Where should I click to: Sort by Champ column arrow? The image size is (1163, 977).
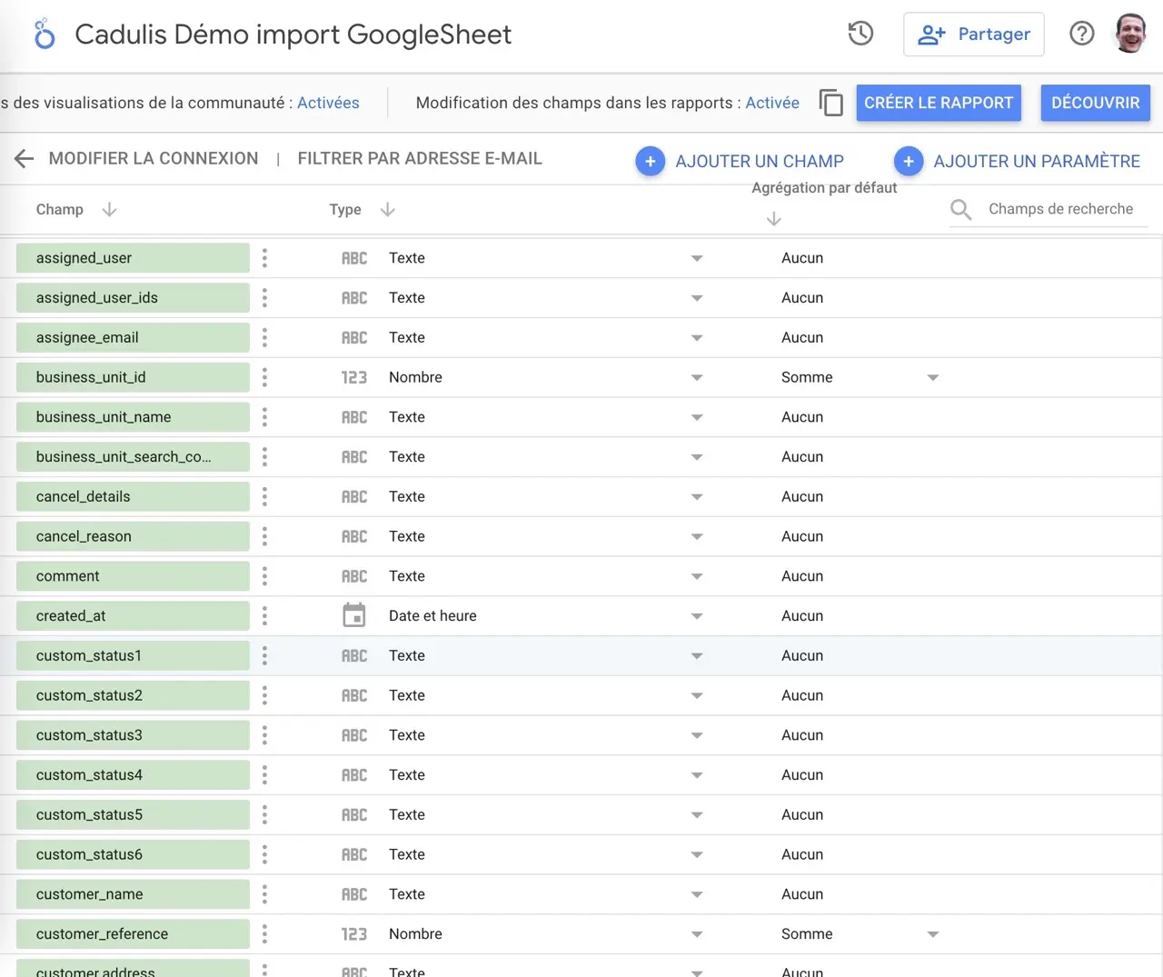coord(109,210)
